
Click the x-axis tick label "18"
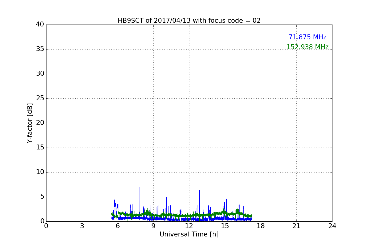click(x=261, y=226)
